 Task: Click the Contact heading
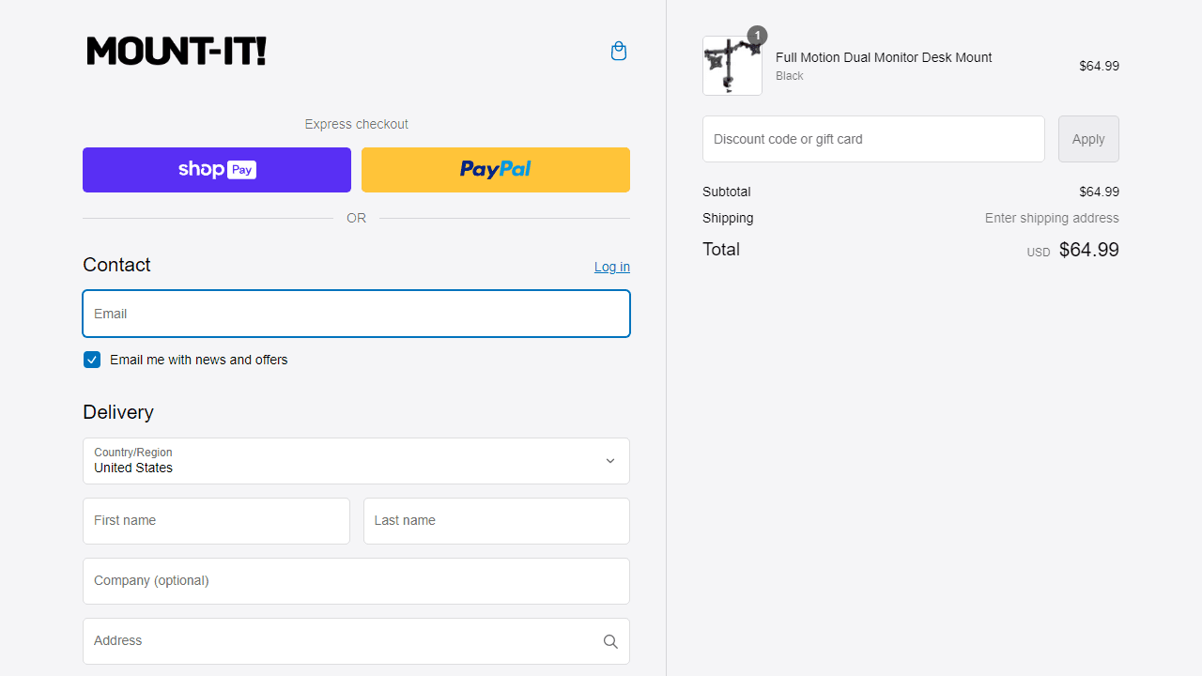point(116,265)
